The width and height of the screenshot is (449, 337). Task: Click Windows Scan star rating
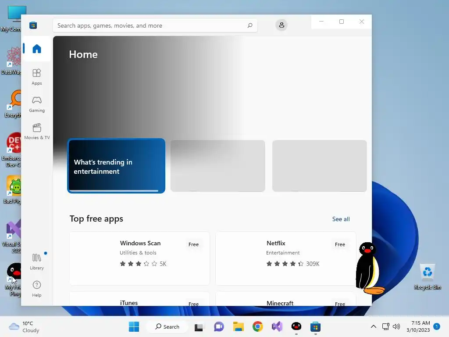(143, 264)
